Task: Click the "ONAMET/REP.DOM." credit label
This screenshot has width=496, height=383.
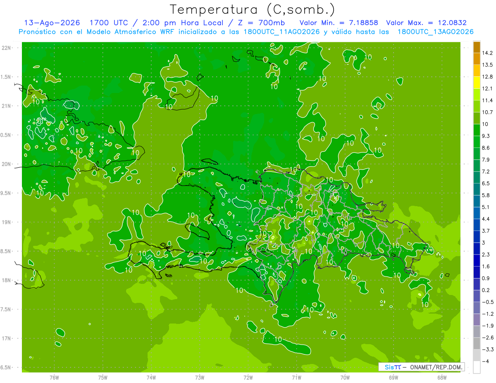Action: coord(436,367)
